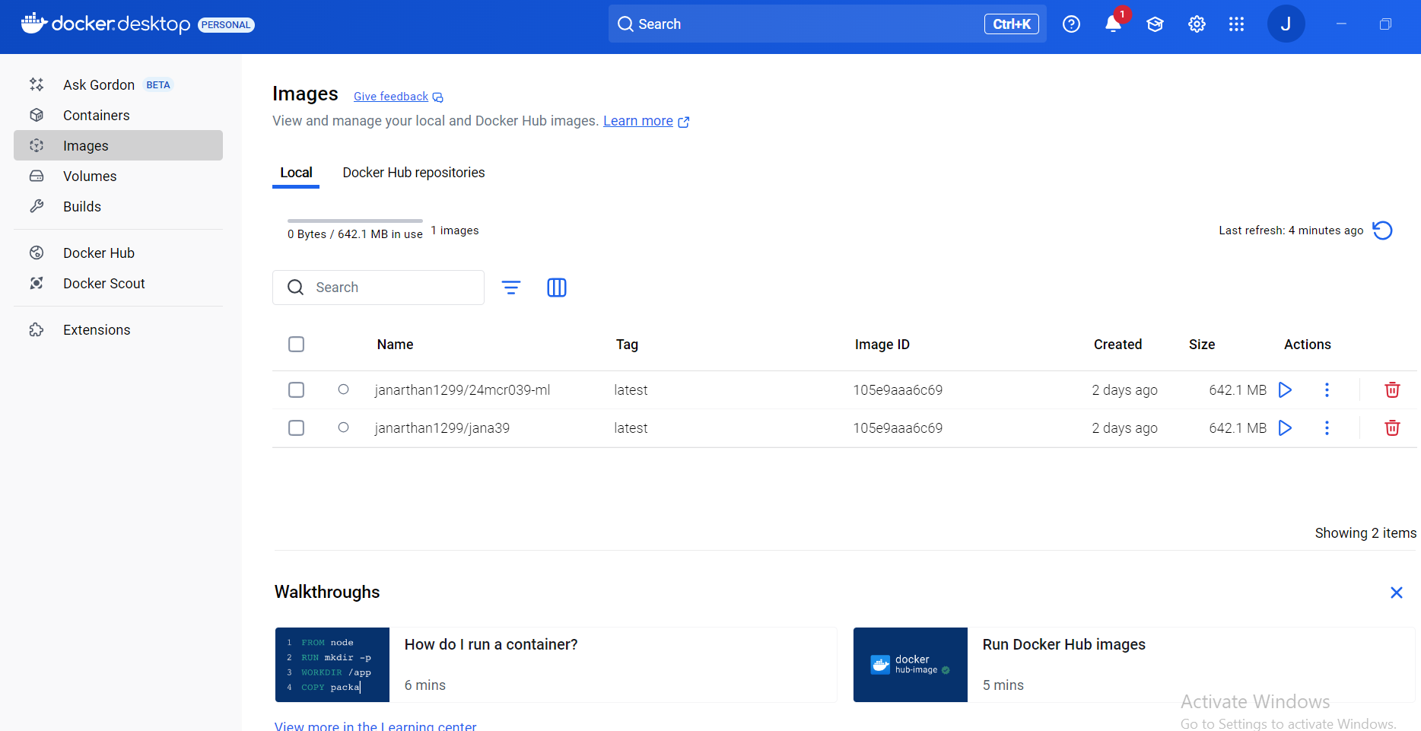This screenshot has width=1421, height=731.
Task: Sort by the Tag column header
Action: (x=627, y=345)
